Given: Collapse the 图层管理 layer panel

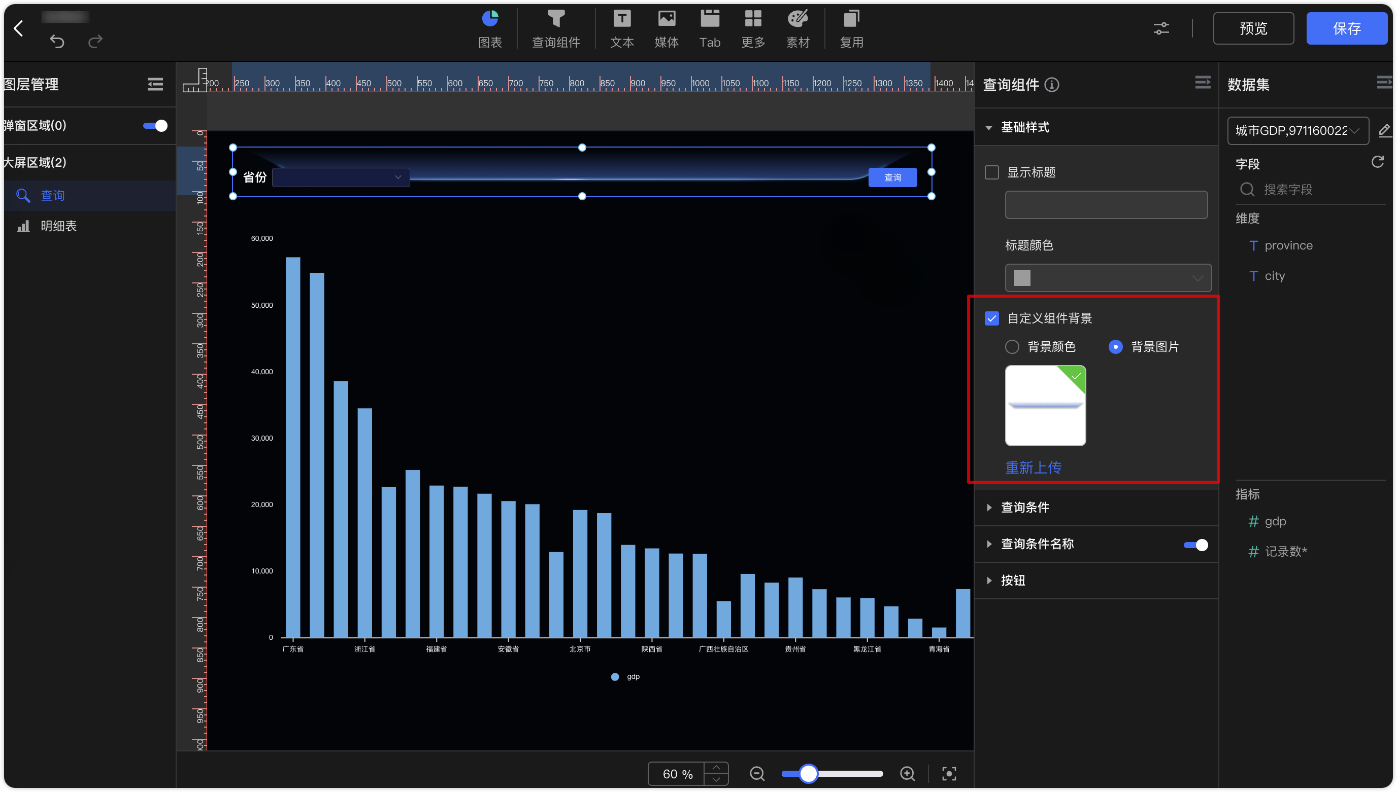Looking at the screenshot, I should coord(155,84).
